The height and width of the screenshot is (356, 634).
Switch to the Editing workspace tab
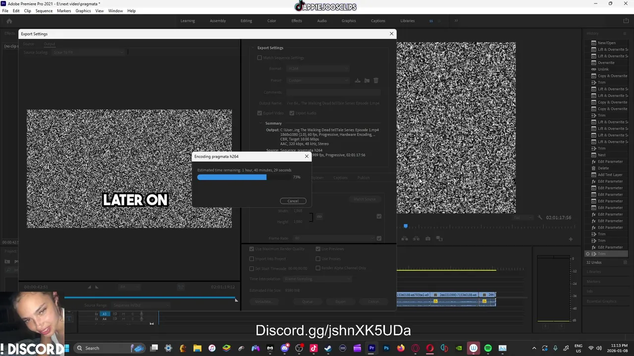click(x=246, y=21)
